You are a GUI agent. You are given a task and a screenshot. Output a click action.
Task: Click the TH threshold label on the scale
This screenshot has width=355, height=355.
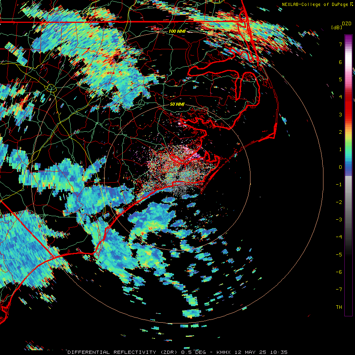(339, 307)
